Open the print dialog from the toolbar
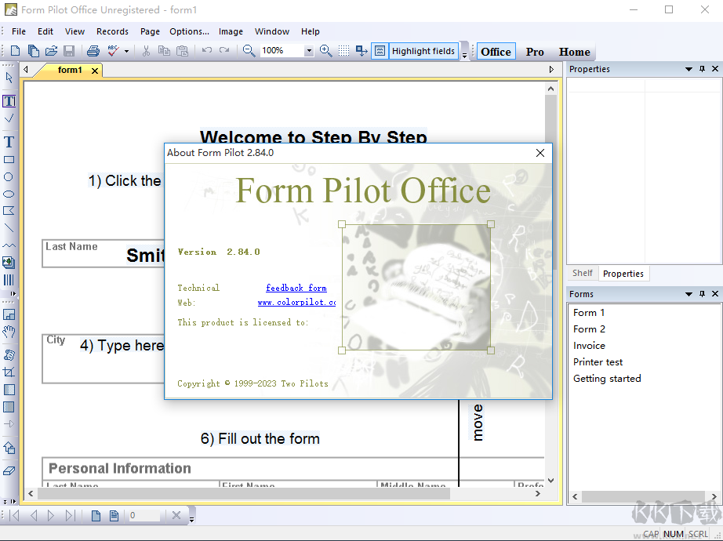 tap(94, 49)
